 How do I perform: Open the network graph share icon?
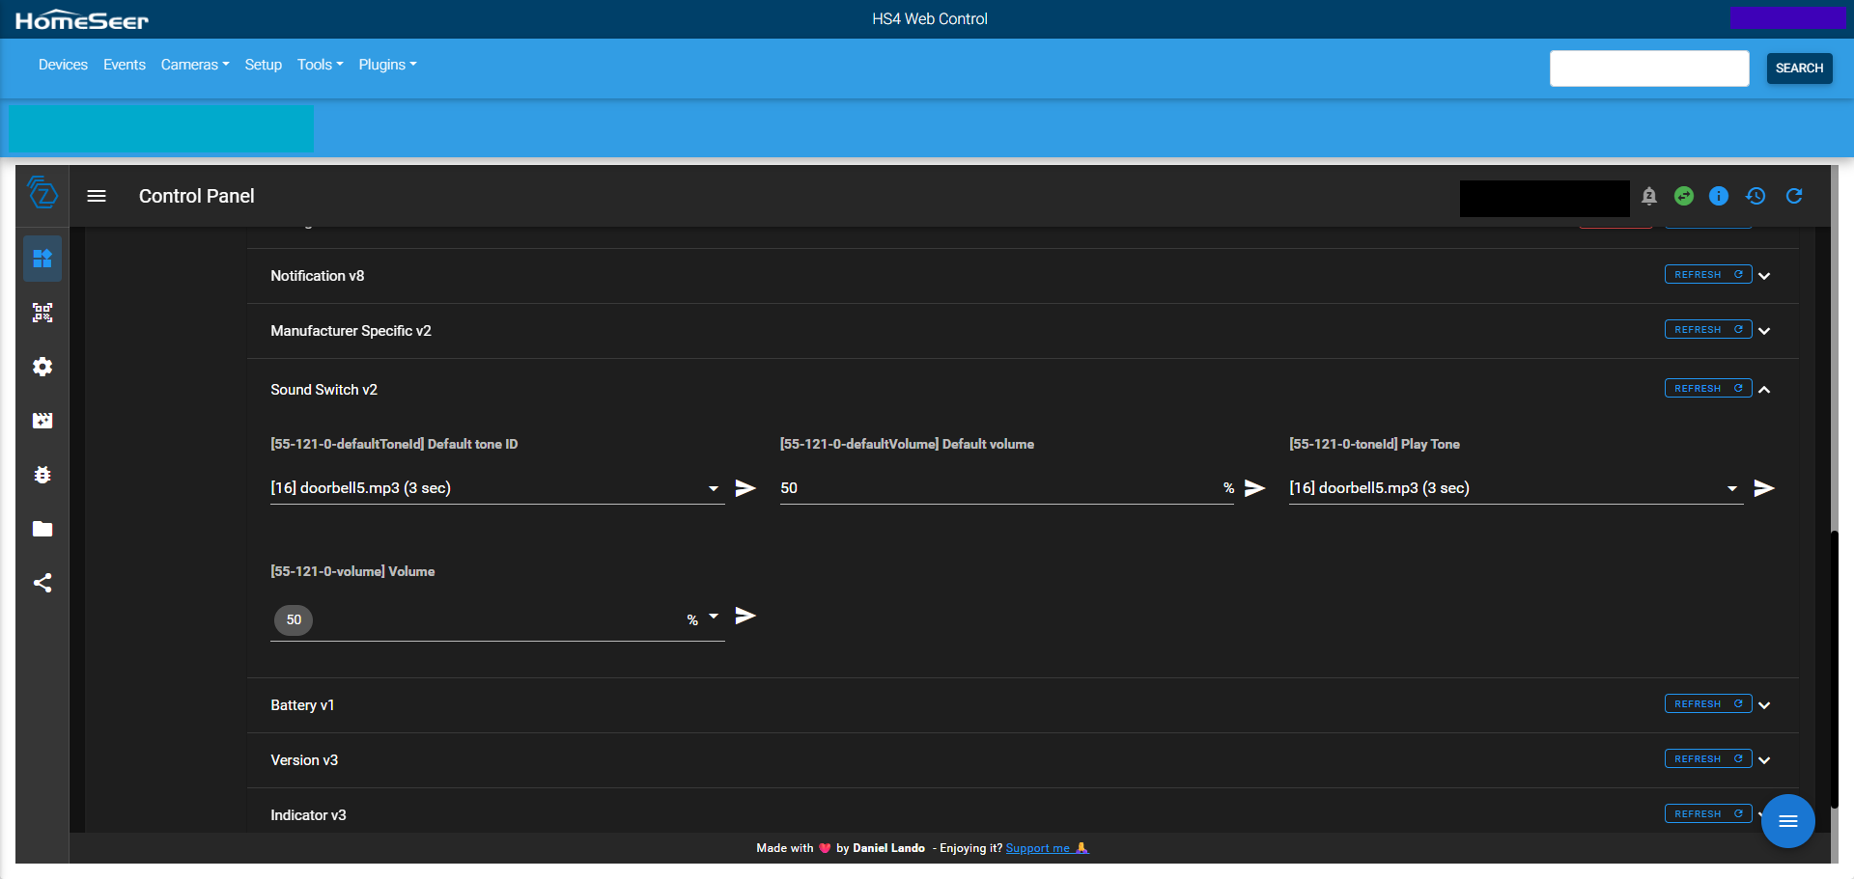click(42, 583)
